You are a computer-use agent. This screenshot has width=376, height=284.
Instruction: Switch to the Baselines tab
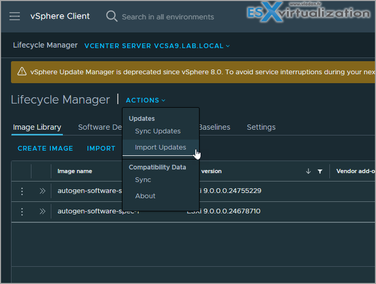click(215, 127)
